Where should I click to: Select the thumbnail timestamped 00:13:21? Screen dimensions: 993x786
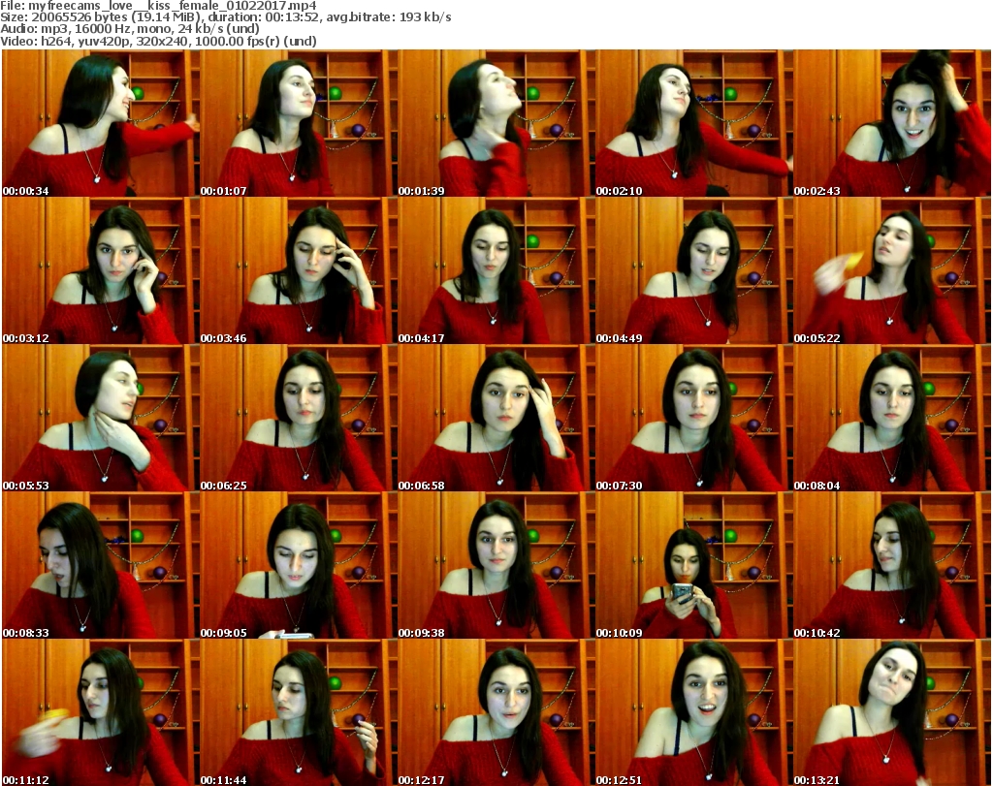[x=892, y=712]
